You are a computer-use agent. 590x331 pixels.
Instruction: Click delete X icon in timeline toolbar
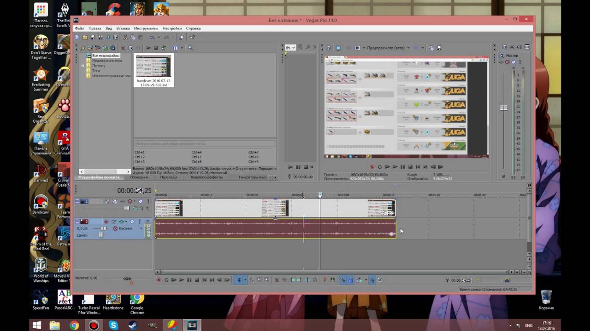tap(277, 280)
